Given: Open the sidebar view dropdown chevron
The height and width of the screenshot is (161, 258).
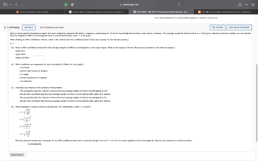Looking at the screenshot, I should (10, 4).
